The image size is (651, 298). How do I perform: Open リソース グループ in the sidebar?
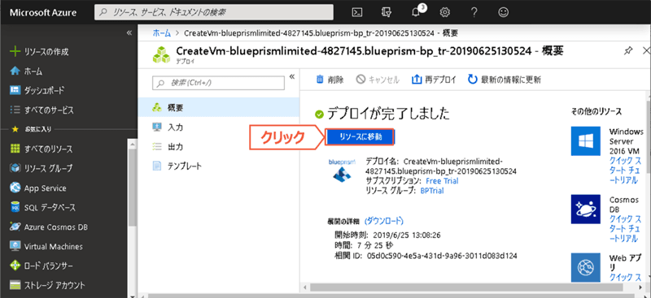[x=42, y=168]
